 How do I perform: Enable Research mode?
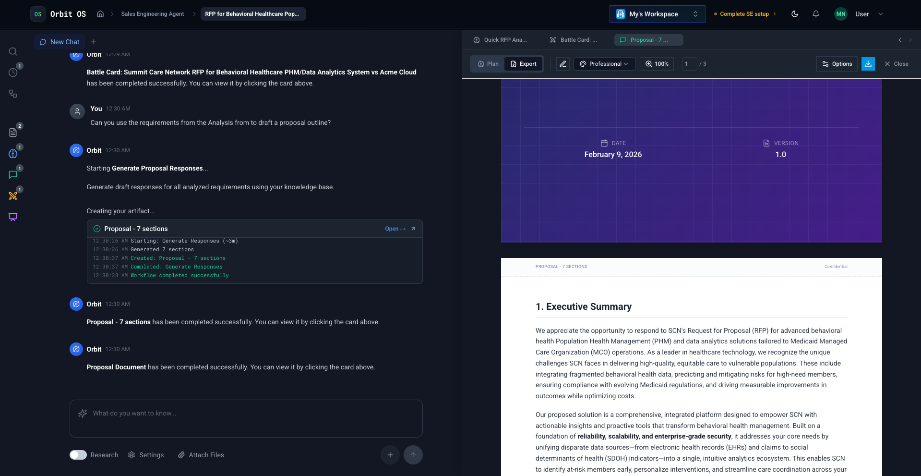pos(78,454)
